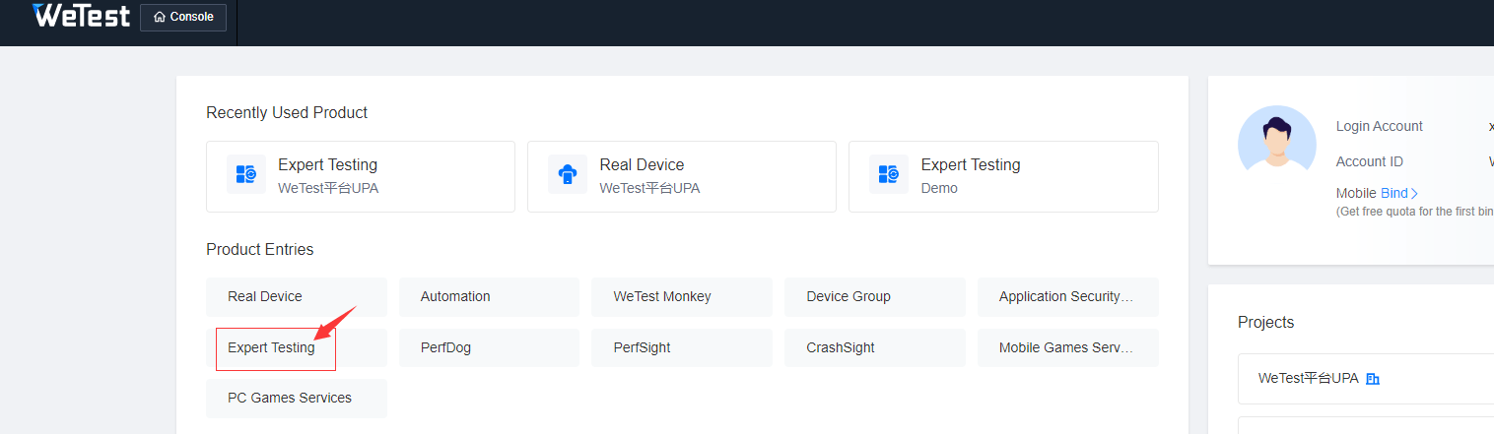Click the Mobile Bind link
The height and width of the screenshot is (434, 1494).
[1399, 193]
